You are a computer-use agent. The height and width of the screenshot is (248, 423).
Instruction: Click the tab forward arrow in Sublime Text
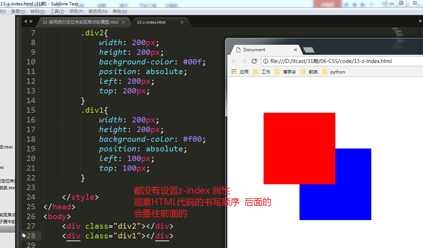click(31, 21)
